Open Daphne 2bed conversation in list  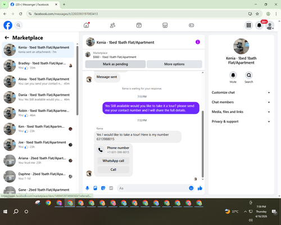38,176
